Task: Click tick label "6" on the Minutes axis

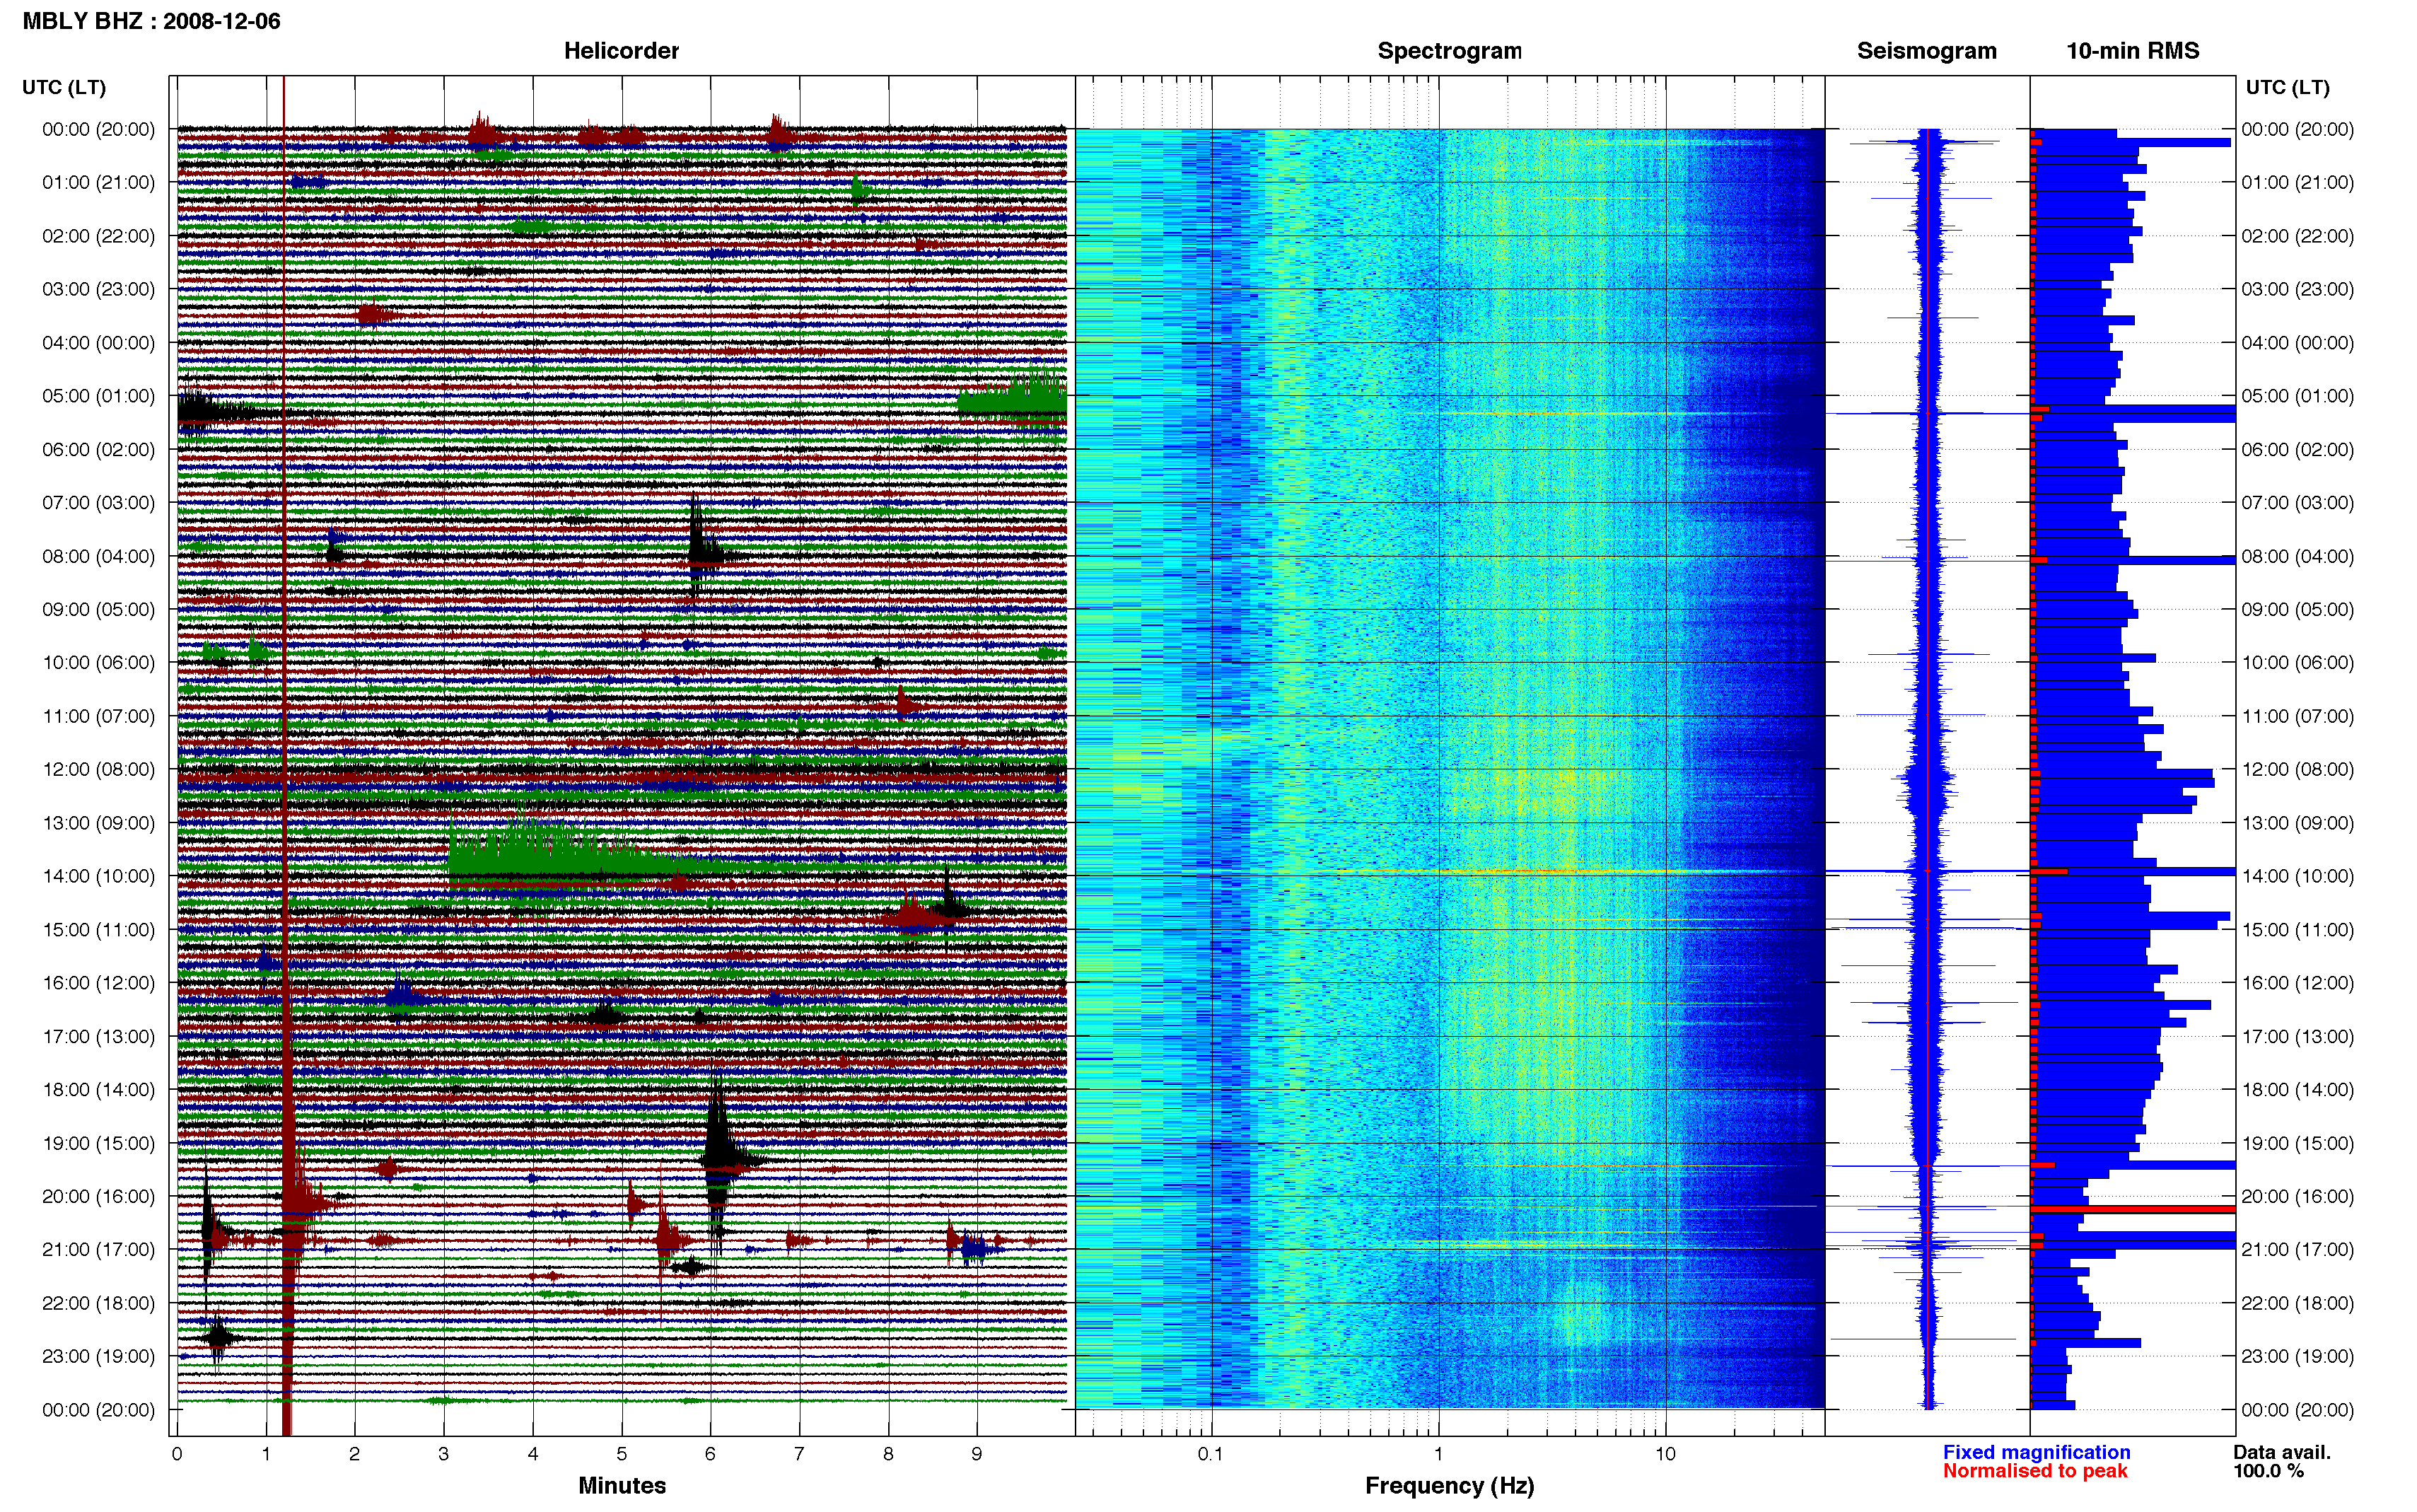Action: [x=711, y=1454]
